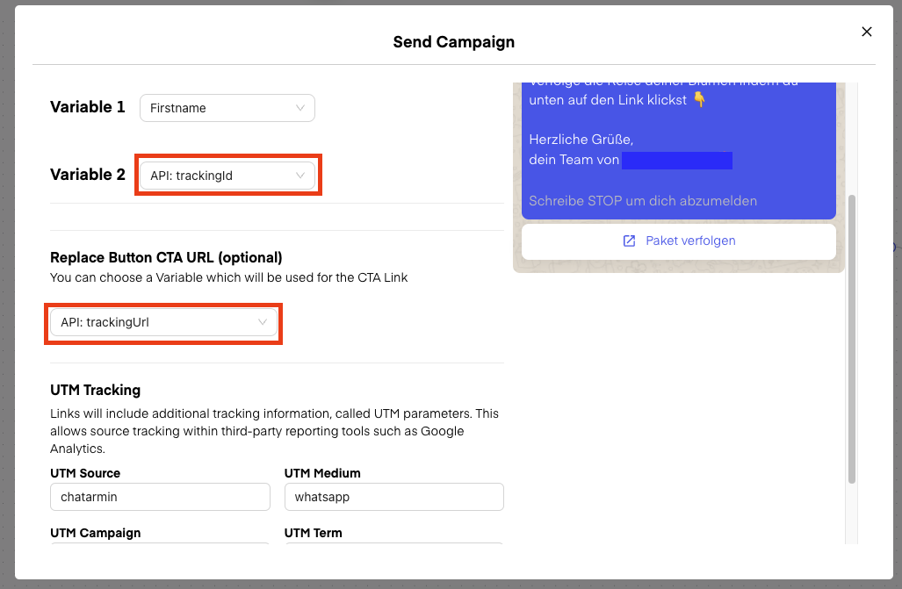Click the UTM Medium field containing whatsapp
The width and height of the screenshot is (902, 589).
[393, 497]
